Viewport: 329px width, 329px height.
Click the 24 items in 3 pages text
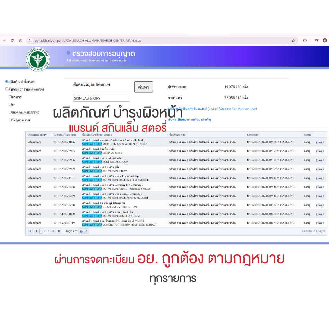coord(313,231)
